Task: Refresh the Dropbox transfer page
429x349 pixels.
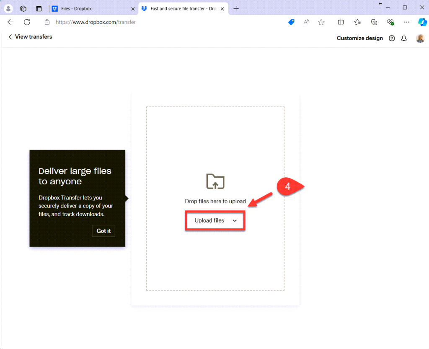Action: [27, 22]
